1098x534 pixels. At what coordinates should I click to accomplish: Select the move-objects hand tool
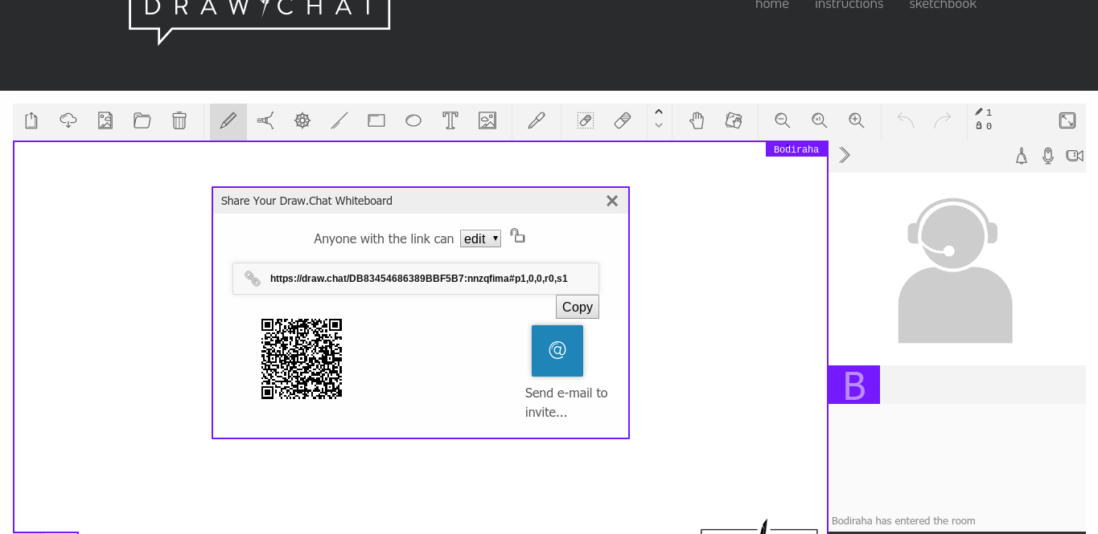coord(734,120)
